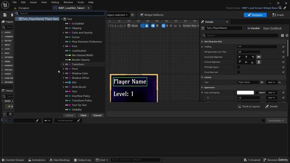Select fill horizontal alignment icon

point(259,57)
